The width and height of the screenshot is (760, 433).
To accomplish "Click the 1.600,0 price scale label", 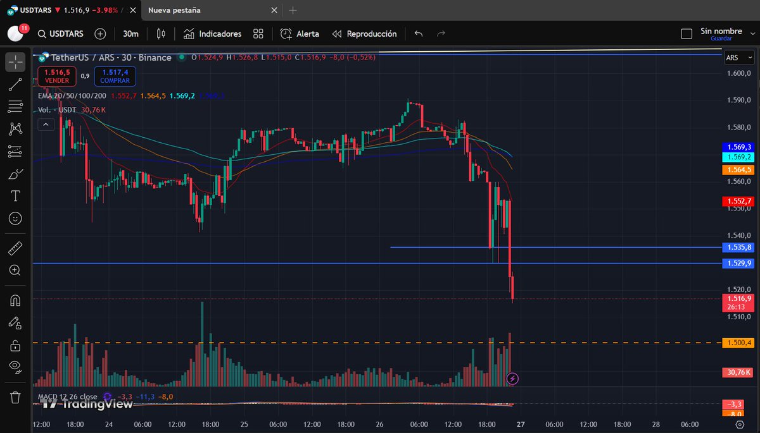I will (740, 73).
